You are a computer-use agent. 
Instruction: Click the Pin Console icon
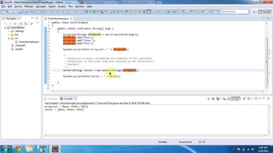244,99
